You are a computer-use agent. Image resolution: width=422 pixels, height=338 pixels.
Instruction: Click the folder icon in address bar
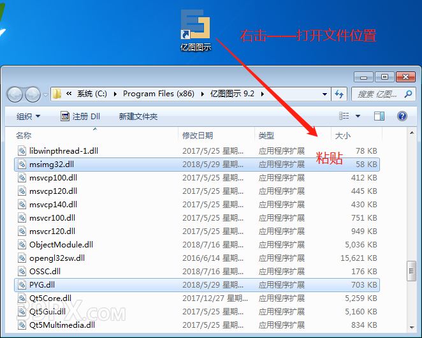click(57, 94)
